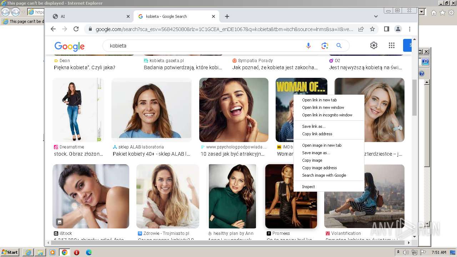Open Jest najwyższą kobietą O2 link
The height and width of the screenshot is (257, 457).
click(366, 67)
